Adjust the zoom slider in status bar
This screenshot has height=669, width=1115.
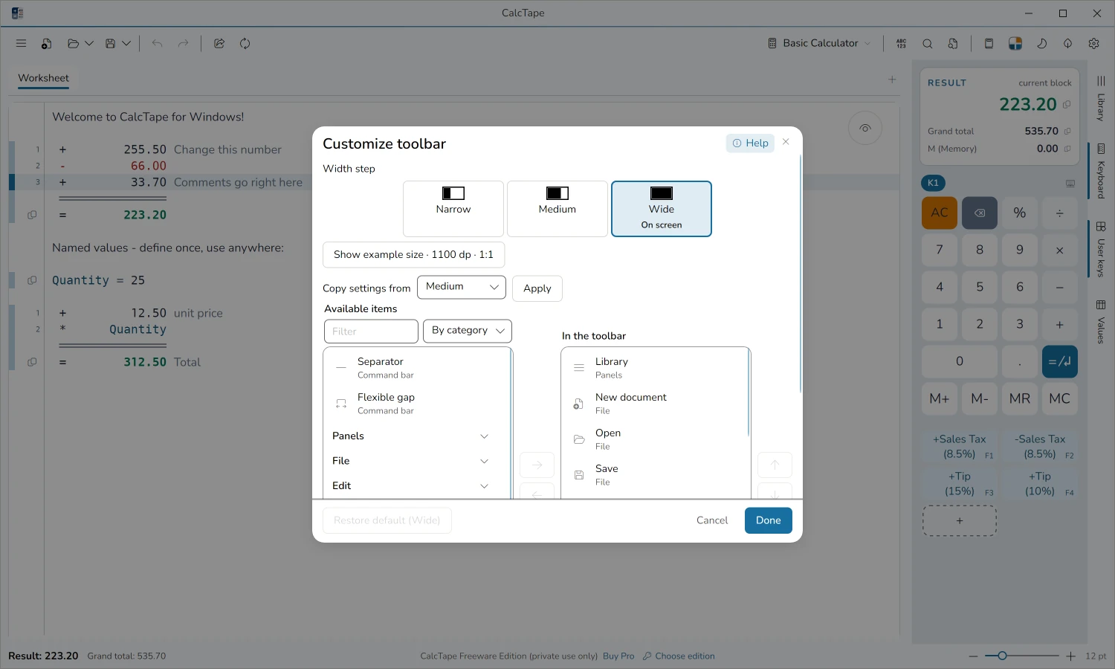coord(1022,656)
